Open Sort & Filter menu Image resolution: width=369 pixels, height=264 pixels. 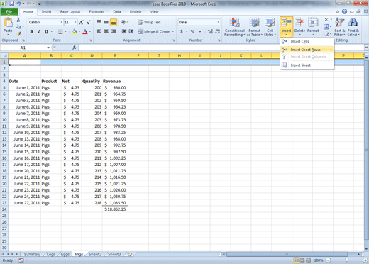coord(339,27)
